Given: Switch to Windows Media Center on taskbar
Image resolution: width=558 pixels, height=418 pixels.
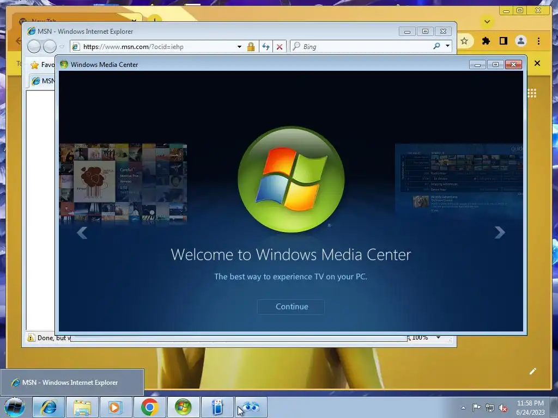Looking at the screenshot, I should pyautogui.click(x=183, y=407).
